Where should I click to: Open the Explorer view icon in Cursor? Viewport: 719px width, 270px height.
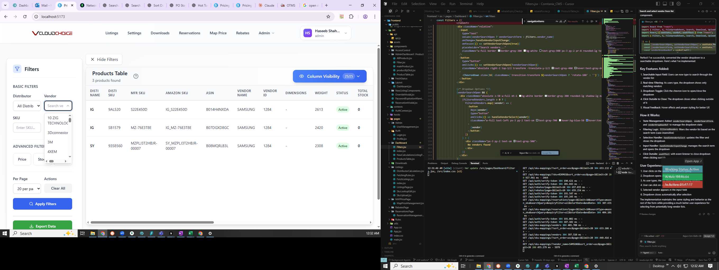(x=390, y=11)
